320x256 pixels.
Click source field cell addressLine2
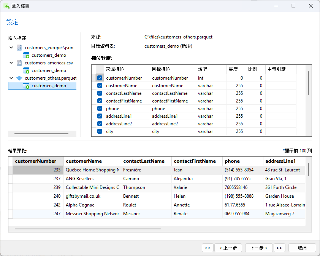click(127, 124)
